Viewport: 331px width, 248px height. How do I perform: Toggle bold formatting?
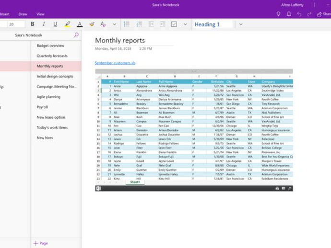tap(32, 24)
